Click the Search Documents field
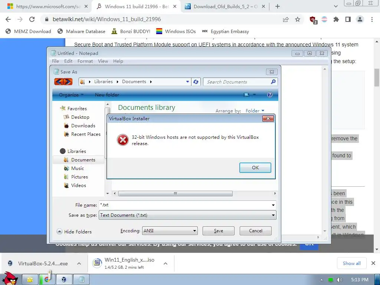Screen dimensions: 380x285 click(x=240, y=82)
